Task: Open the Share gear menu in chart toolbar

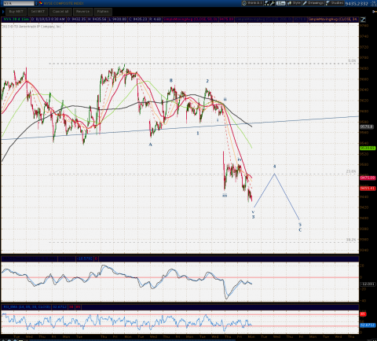Action: 252,3
